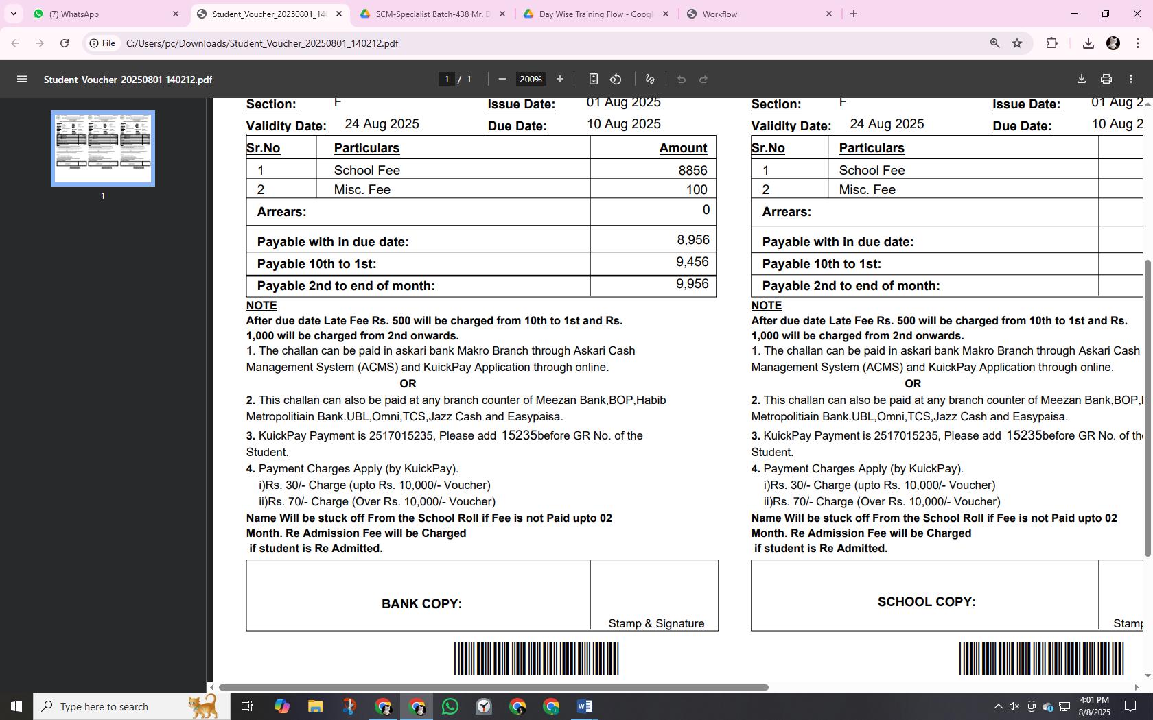Open the Windows Start menu

(x=16, y=706)
